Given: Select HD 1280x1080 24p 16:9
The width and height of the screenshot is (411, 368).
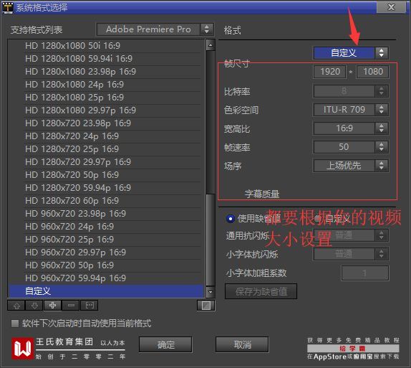Looking at the screenshot, I should pos(106,85).
